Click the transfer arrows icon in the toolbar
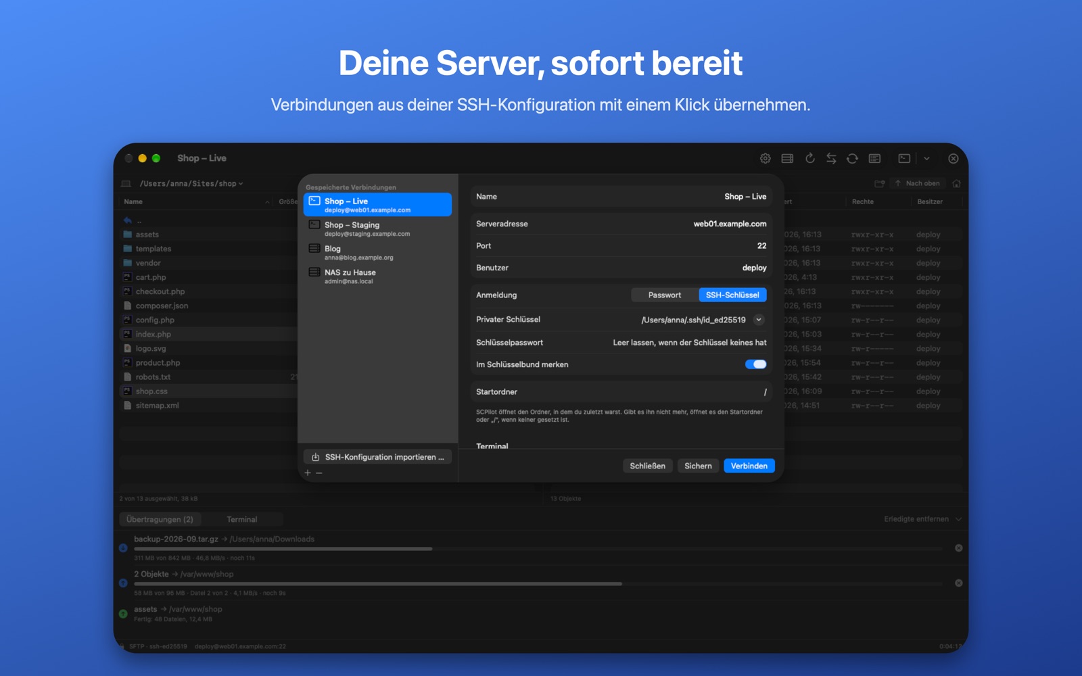The height and width of the screenshot is (676, 1082). (831, 158)
